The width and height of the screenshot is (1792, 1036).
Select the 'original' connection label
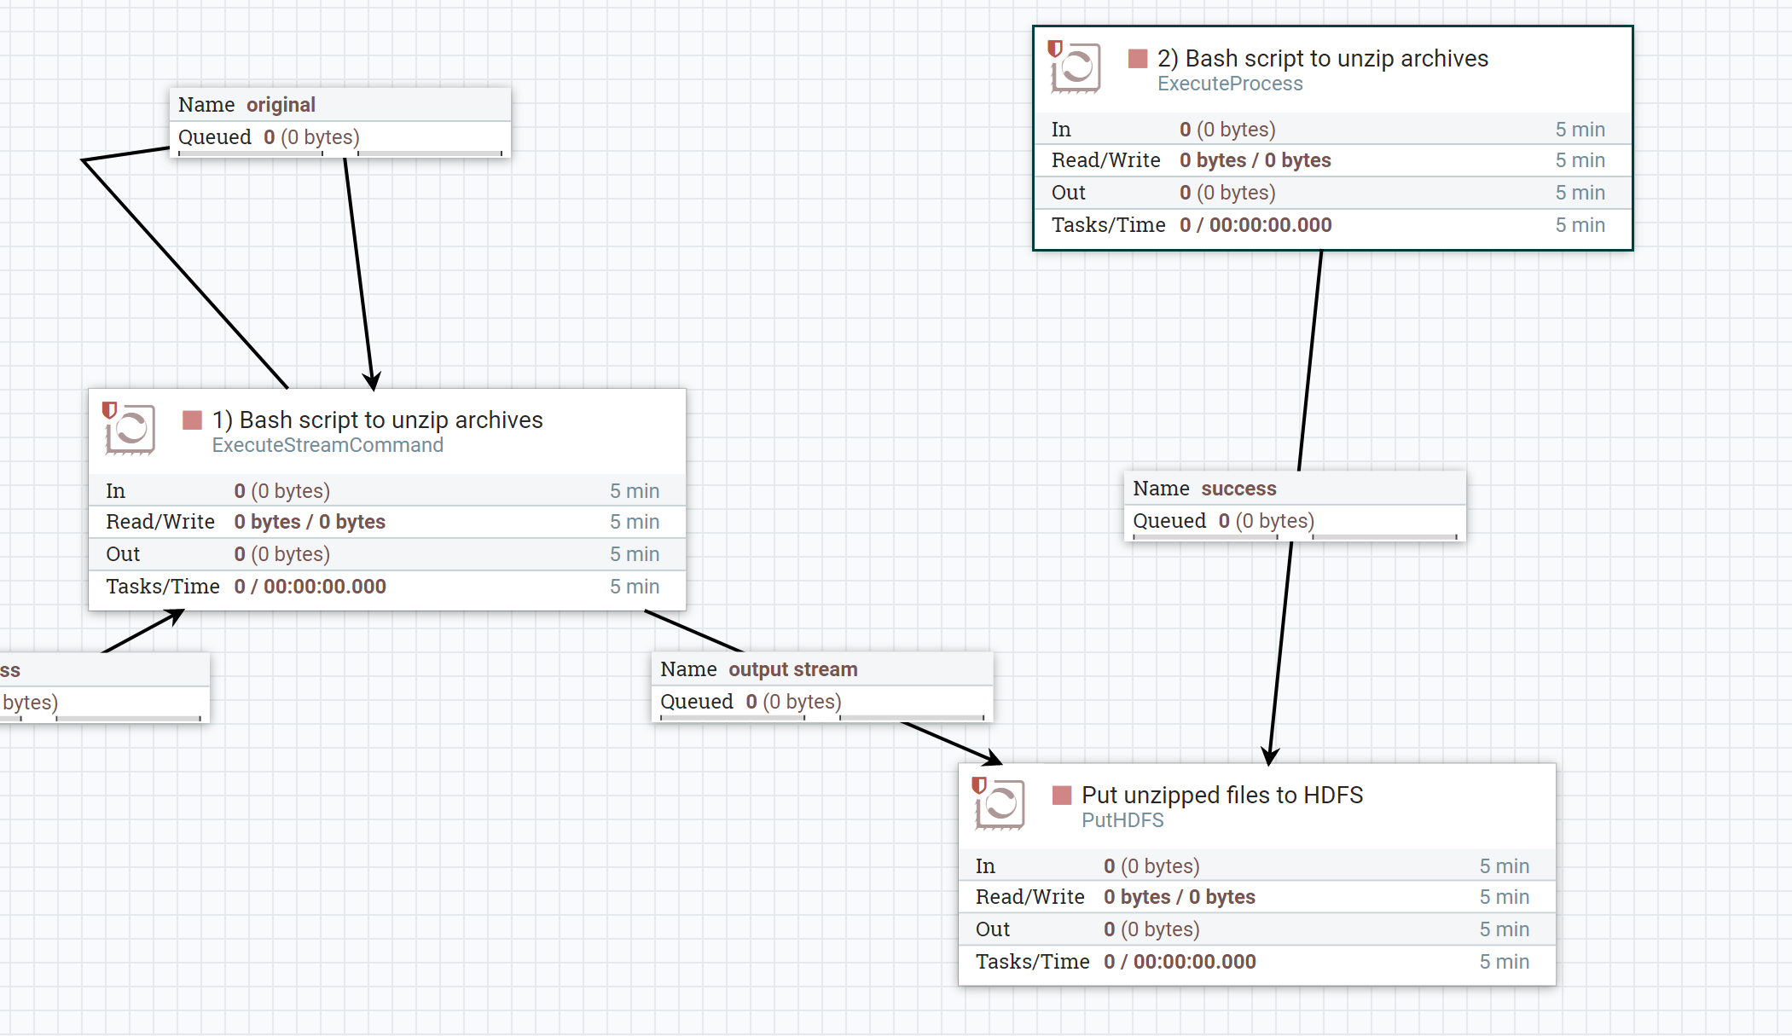(281, 105)
